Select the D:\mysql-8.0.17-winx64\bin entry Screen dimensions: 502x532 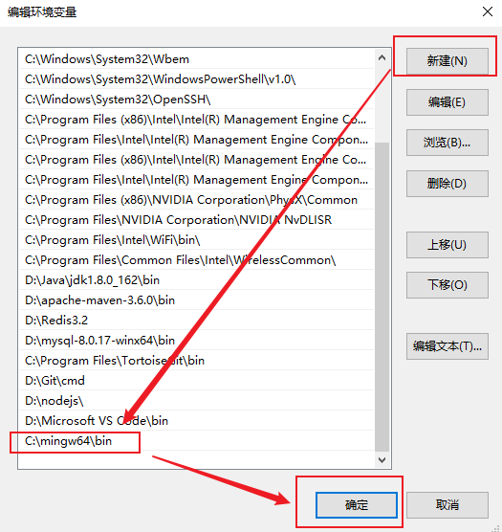point(197,341)
